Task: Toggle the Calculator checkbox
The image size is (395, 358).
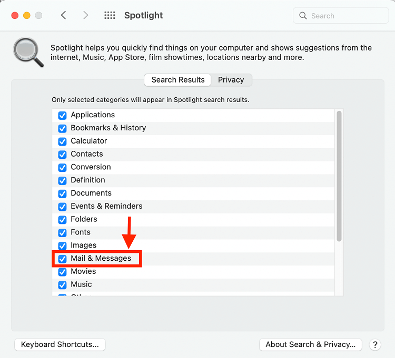Action: 62,141
